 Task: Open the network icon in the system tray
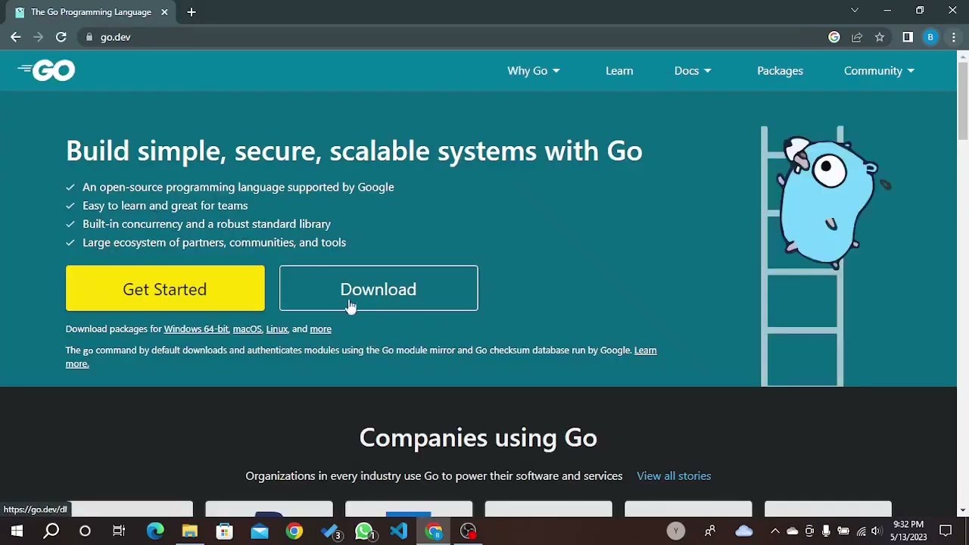point(860,531)
